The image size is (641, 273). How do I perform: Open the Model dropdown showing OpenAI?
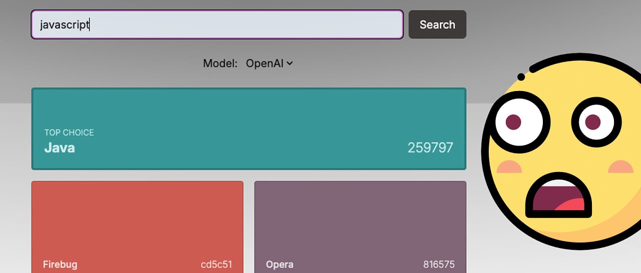[x=269, y=63]
